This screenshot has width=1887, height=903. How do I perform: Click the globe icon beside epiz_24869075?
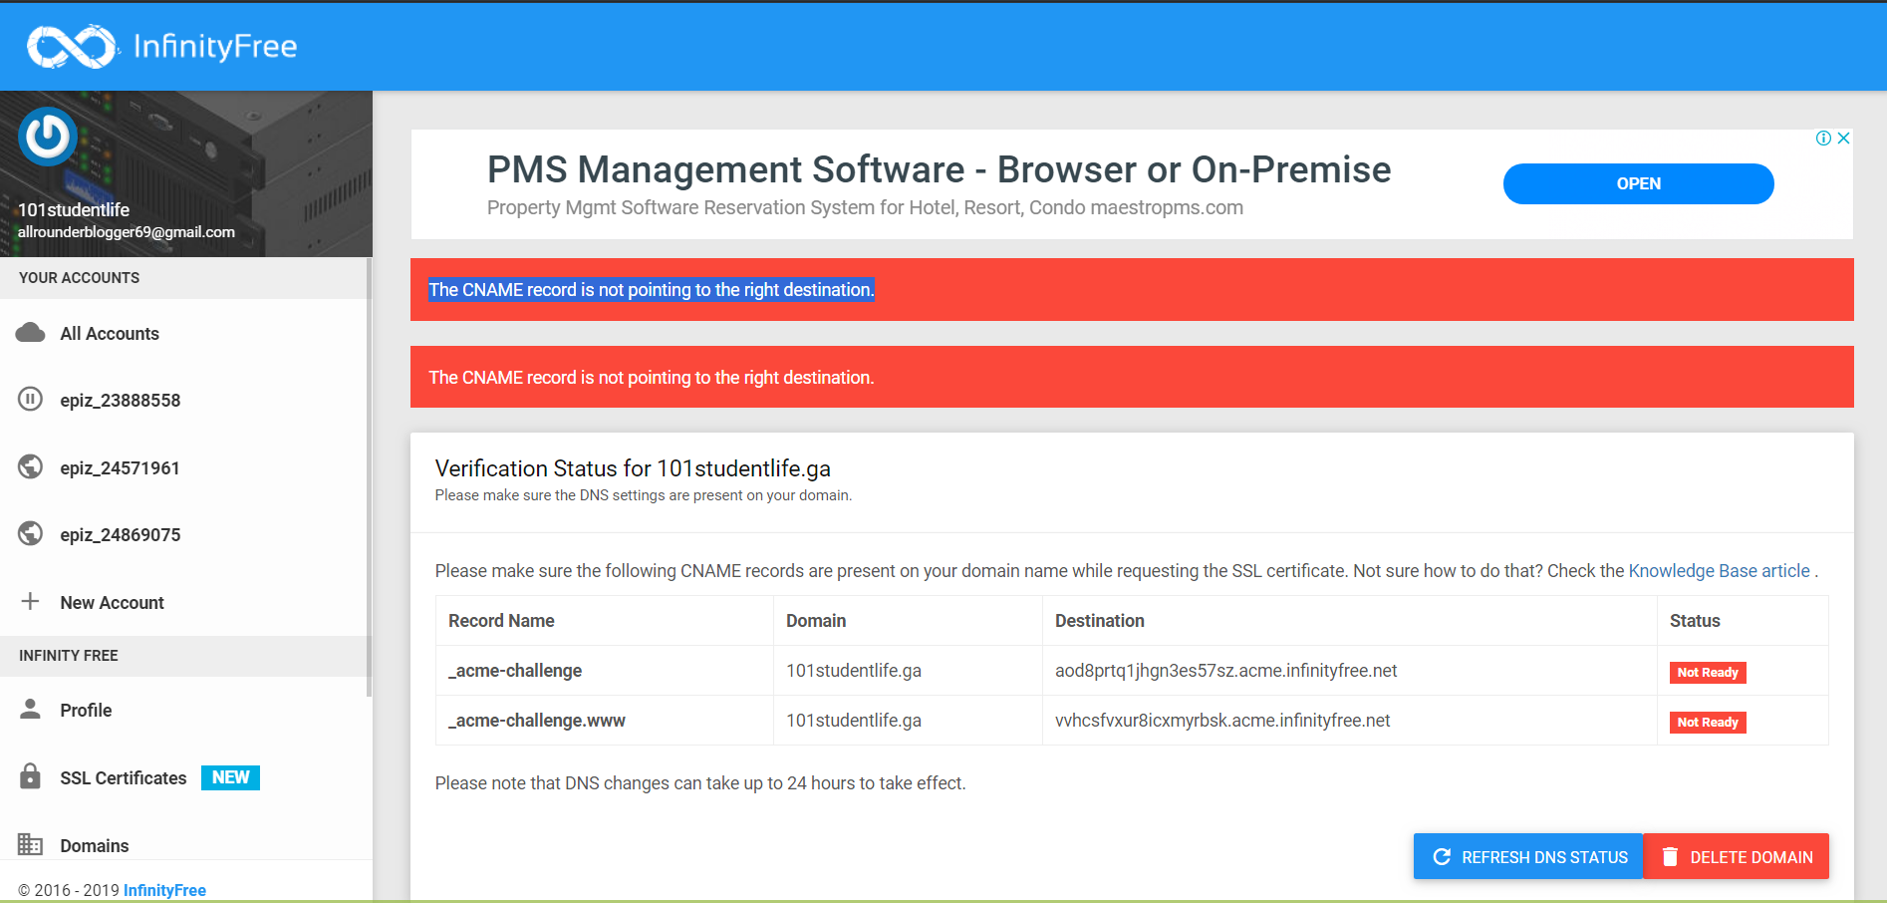tap(31, 534)
